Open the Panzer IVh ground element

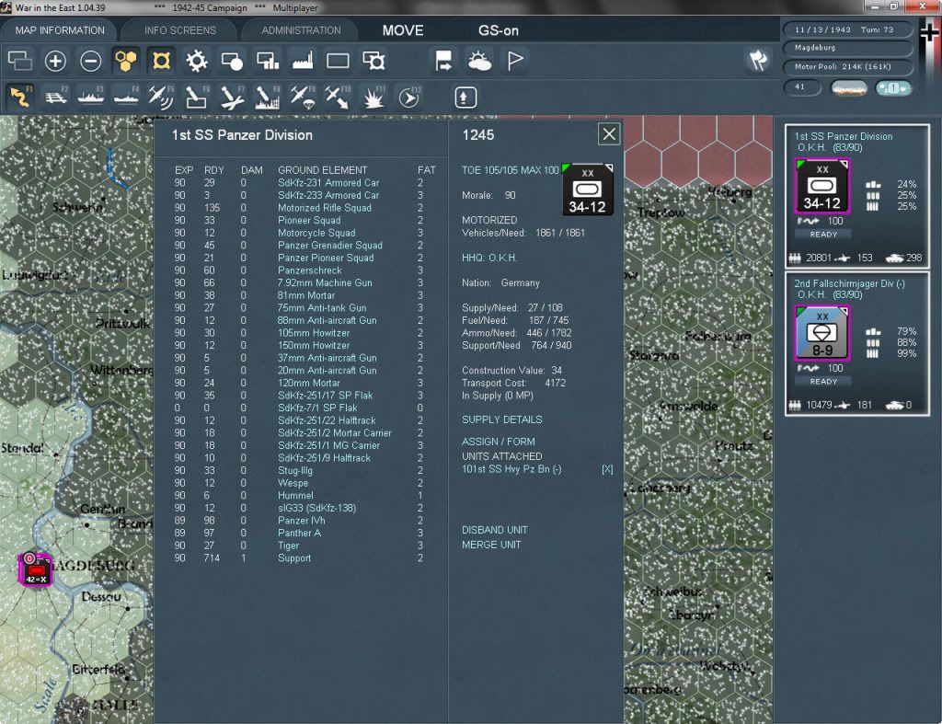301,521
